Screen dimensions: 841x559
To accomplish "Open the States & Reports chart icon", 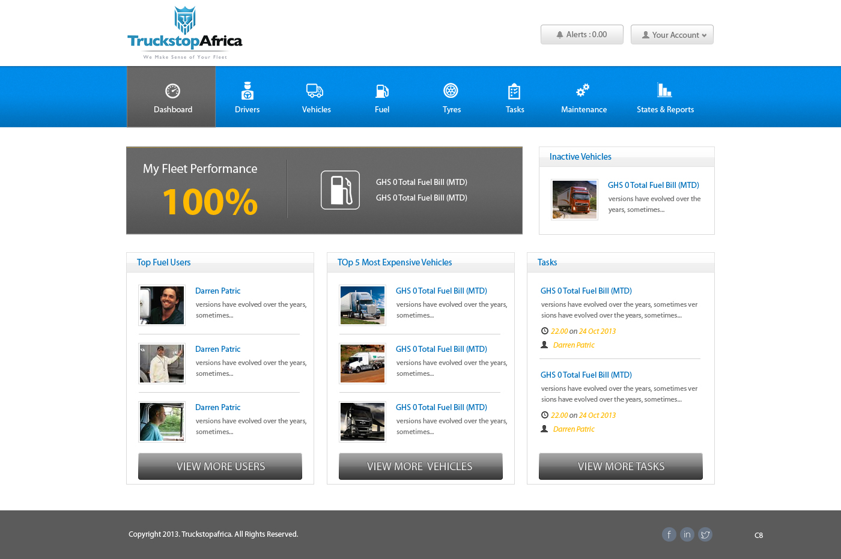I will pos(664,89).
